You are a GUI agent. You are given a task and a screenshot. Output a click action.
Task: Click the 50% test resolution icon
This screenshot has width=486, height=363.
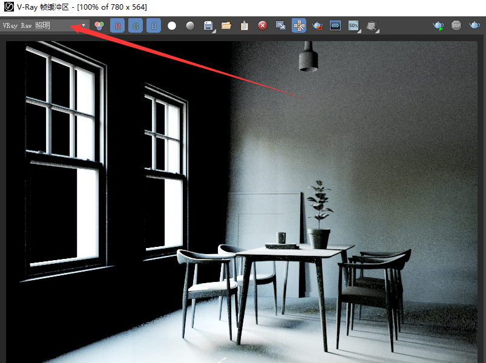[353, 25]
